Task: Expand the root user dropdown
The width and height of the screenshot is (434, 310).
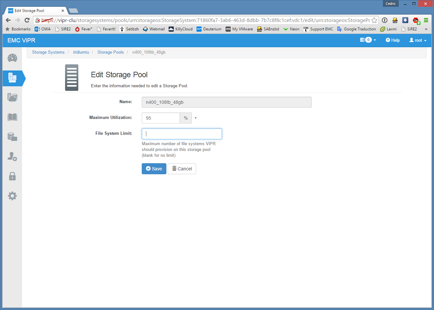Action: [x=418, y=40]
